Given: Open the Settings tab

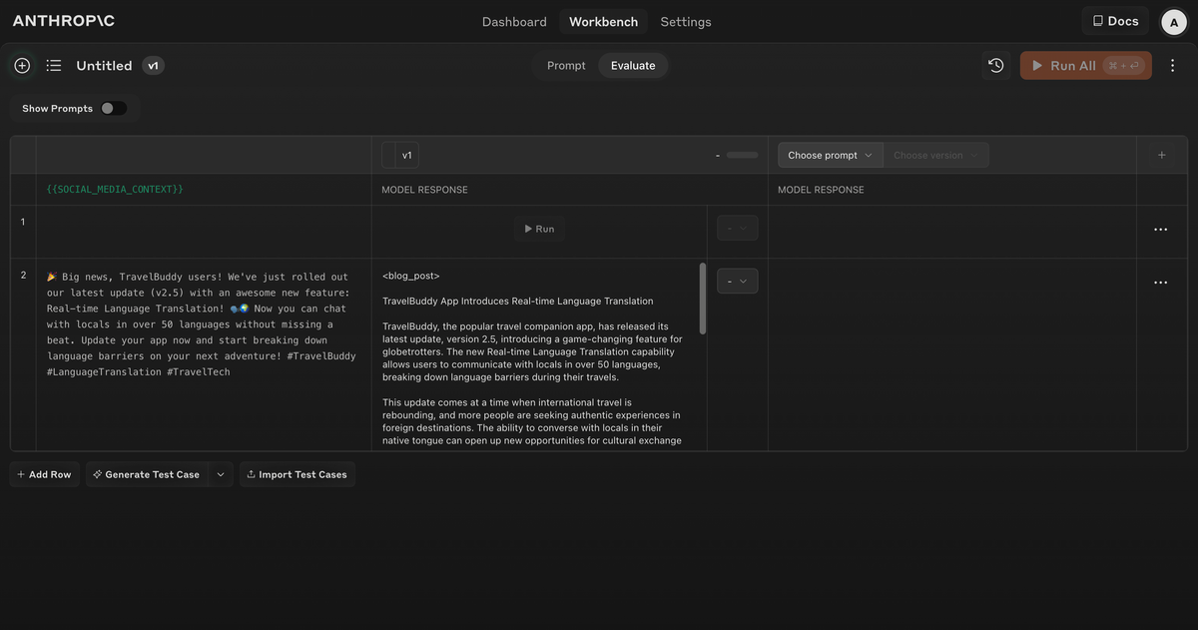Looking at the screenshot, I should (x=686, y=22).
